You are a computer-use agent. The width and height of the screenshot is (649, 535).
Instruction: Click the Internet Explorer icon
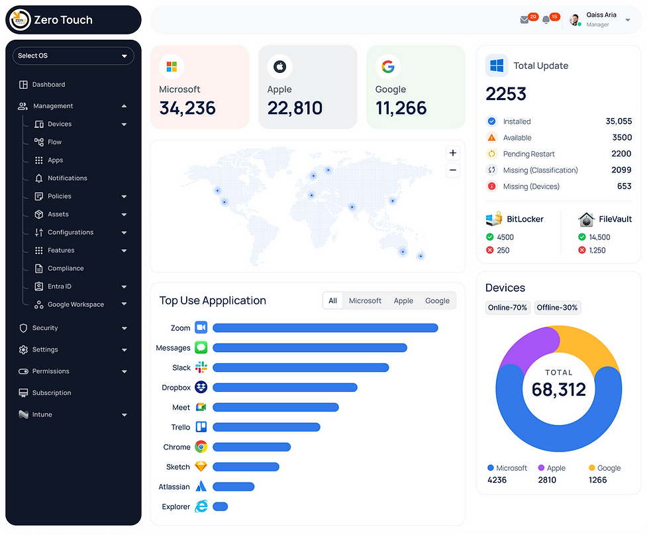(201, 506)
